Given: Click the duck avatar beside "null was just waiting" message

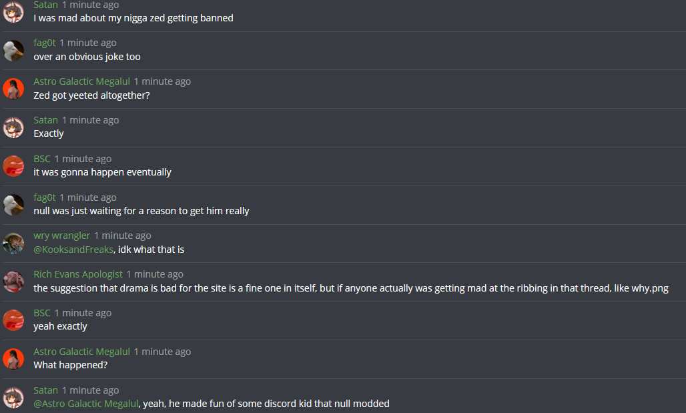Looking at the screenshot, I should (13, 205).
